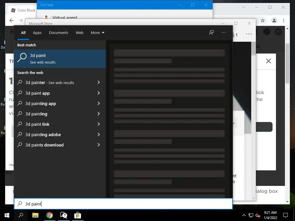Image resolution: width=295 pixels, height=221 pixels.
Task: Open the Windows Start menu
Action: point(7,215)
